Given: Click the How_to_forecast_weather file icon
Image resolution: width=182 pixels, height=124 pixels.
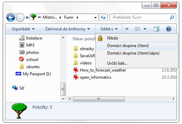Looking at the screenshot, I should click(x=76, y=70).
